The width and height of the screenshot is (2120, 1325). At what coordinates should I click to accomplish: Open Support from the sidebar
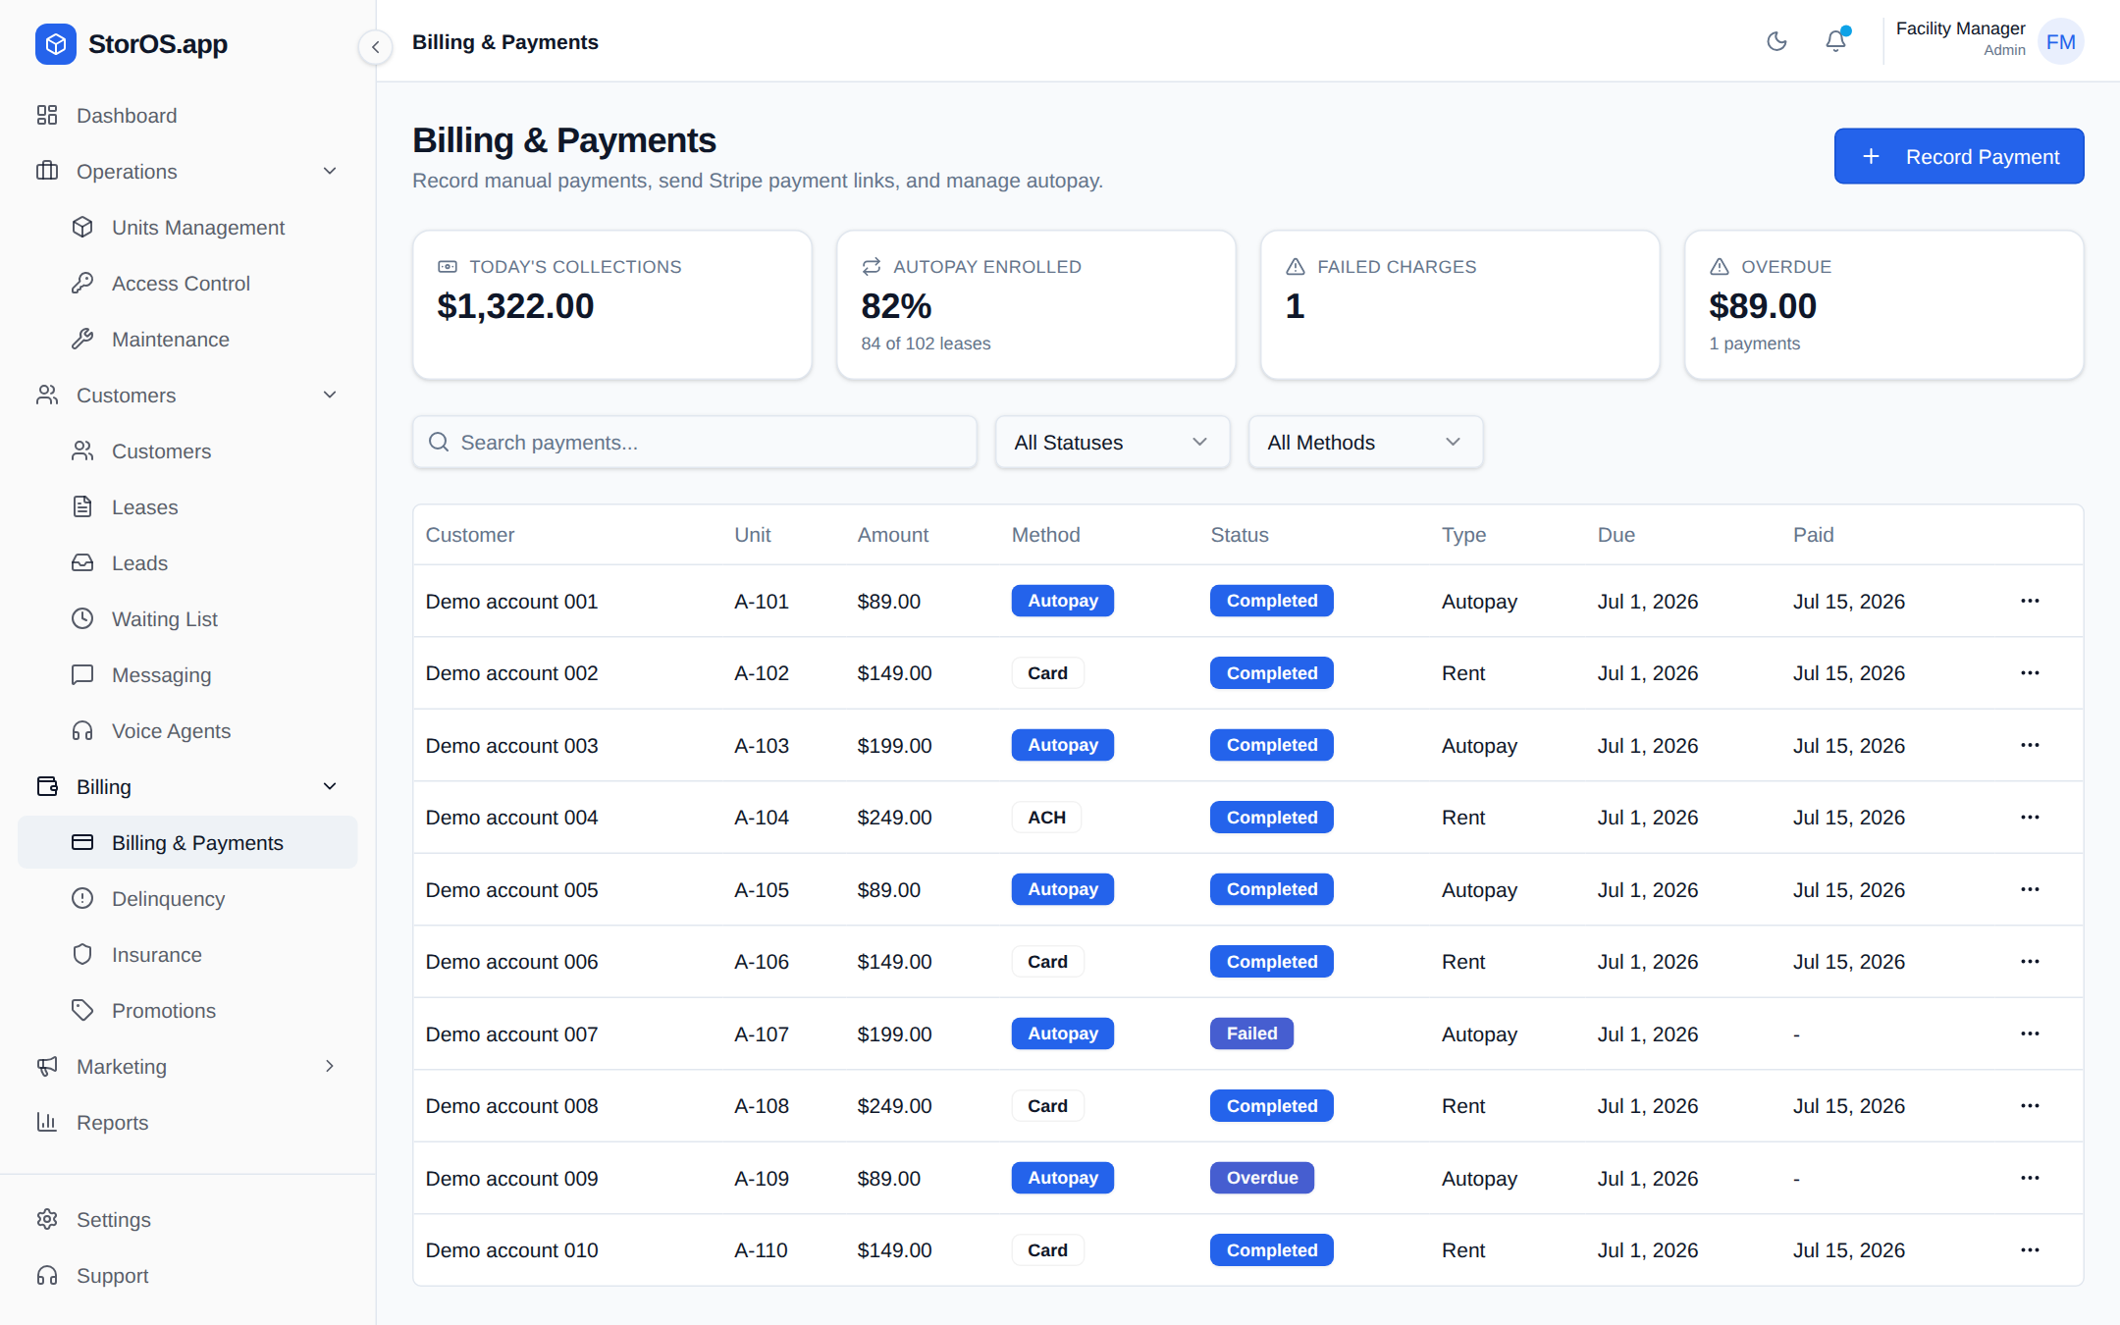[x=187, y=1276]
